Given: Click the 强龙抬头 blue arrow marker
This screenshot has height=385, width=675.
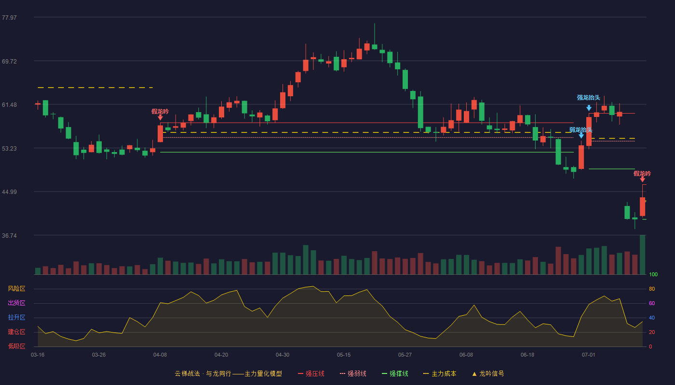Looking at the screenshot, I should point(589,108).
